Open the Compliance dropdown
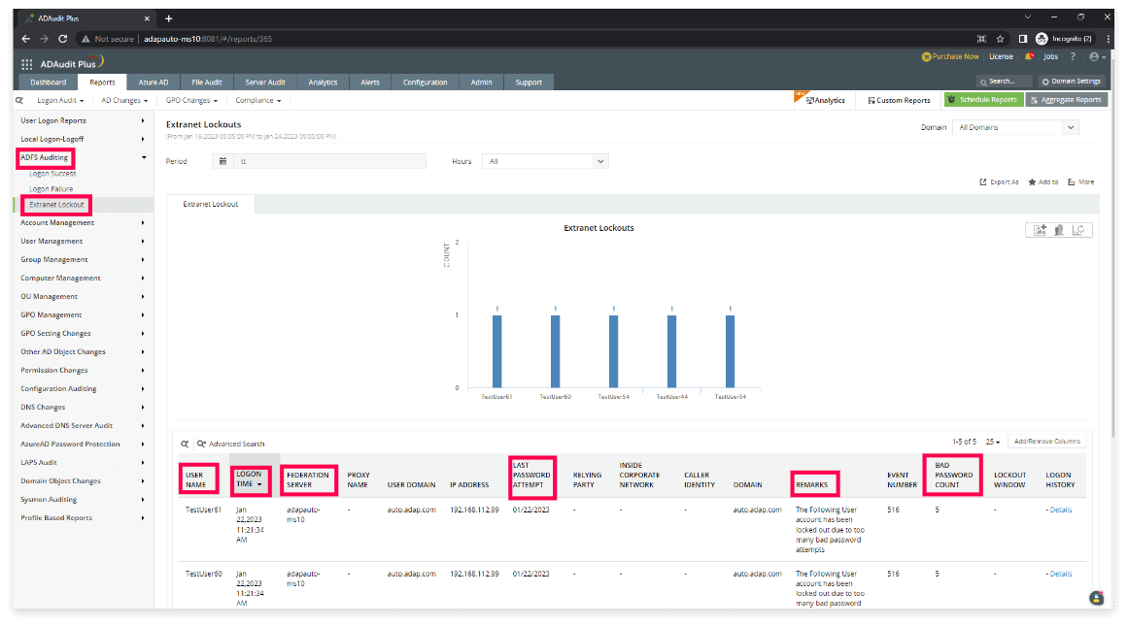 coord(258,101)
